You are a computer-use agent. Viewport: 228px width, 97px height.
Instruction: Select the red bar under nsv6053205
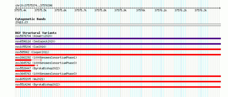point(118,82)
